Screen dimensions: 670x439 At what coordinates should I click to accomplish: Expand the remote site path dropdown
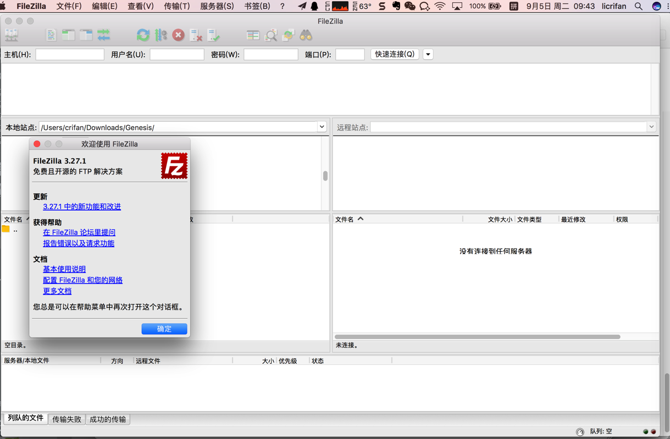click(651, 127)
